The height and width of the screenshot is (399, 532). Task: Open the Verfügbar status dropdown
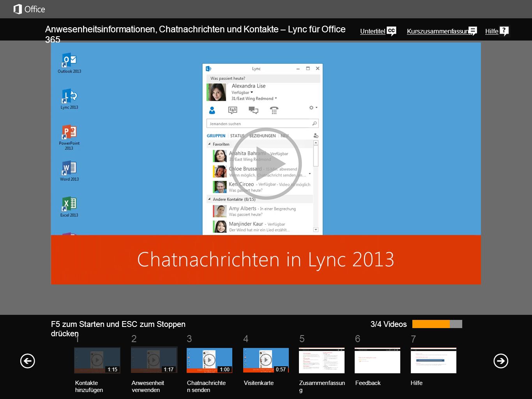tap(242, 92)
